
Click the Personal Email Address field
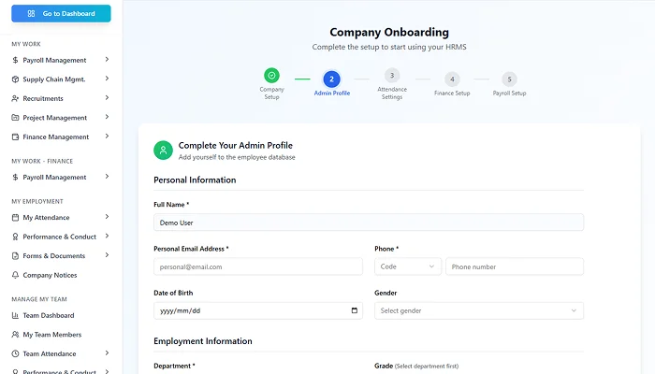coord(257,266)
